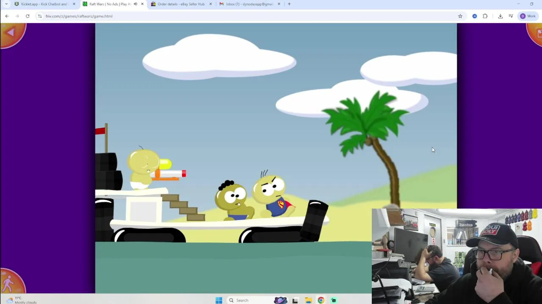The image size is (542, 304).
Task: Close the Order details eBay tab
Action: [210, 4]
